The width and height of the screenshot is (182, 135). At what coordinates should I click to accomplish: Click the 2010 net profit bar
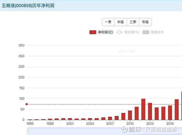tap(130, 115)
